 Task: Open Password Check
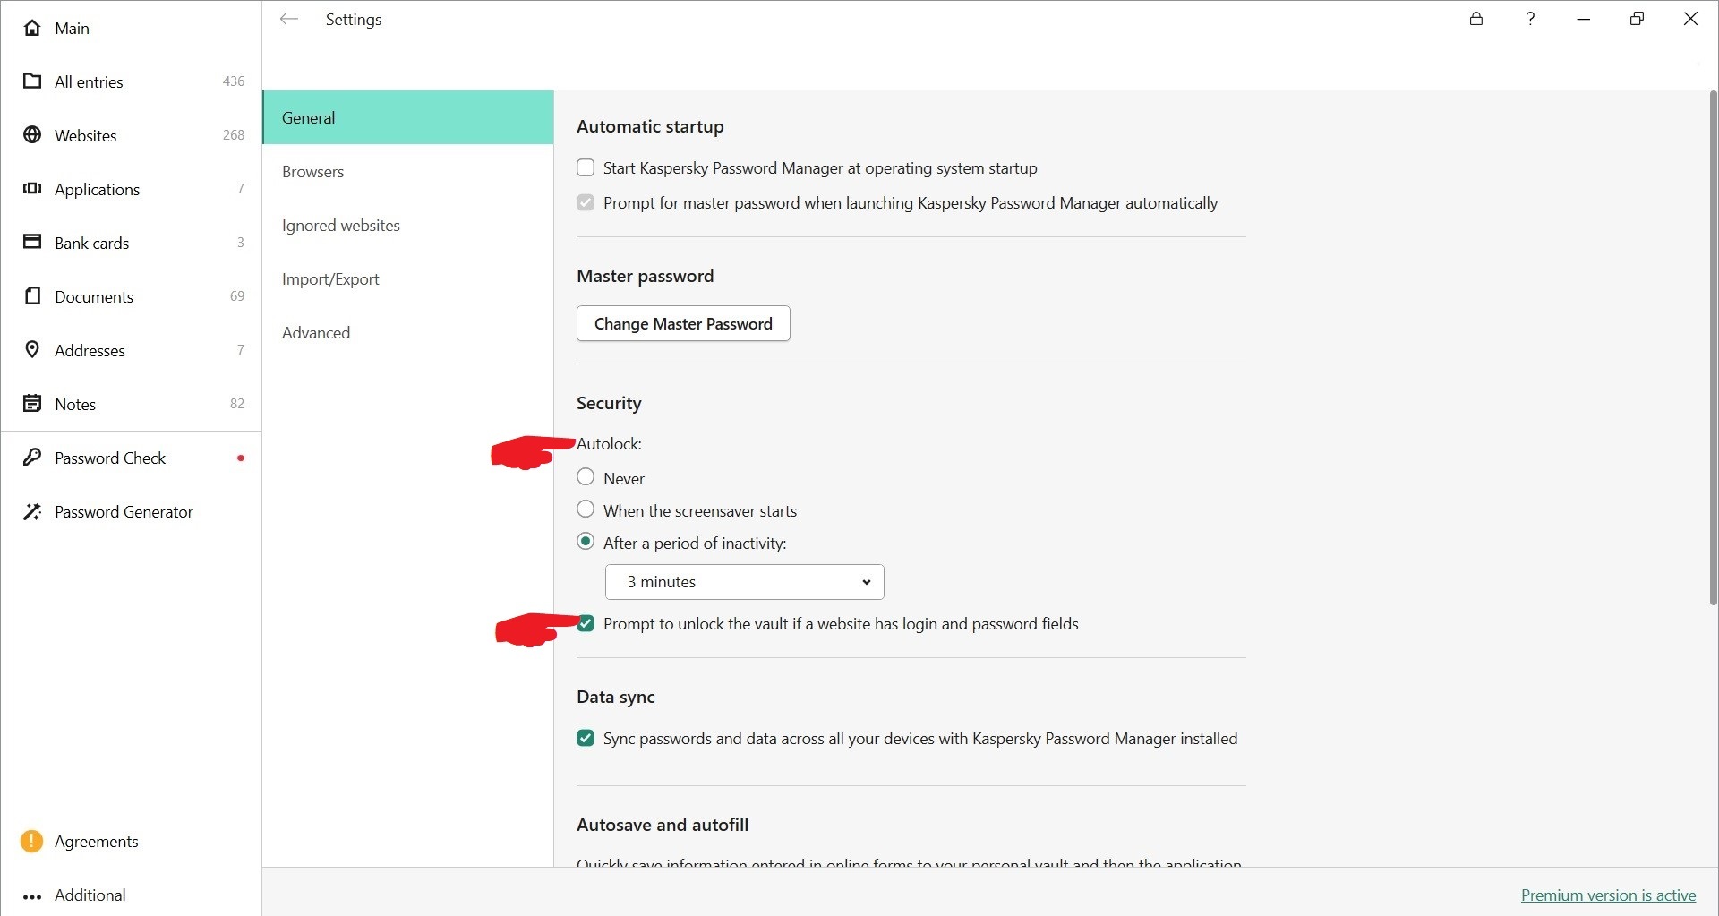click(x=131, y=458)
